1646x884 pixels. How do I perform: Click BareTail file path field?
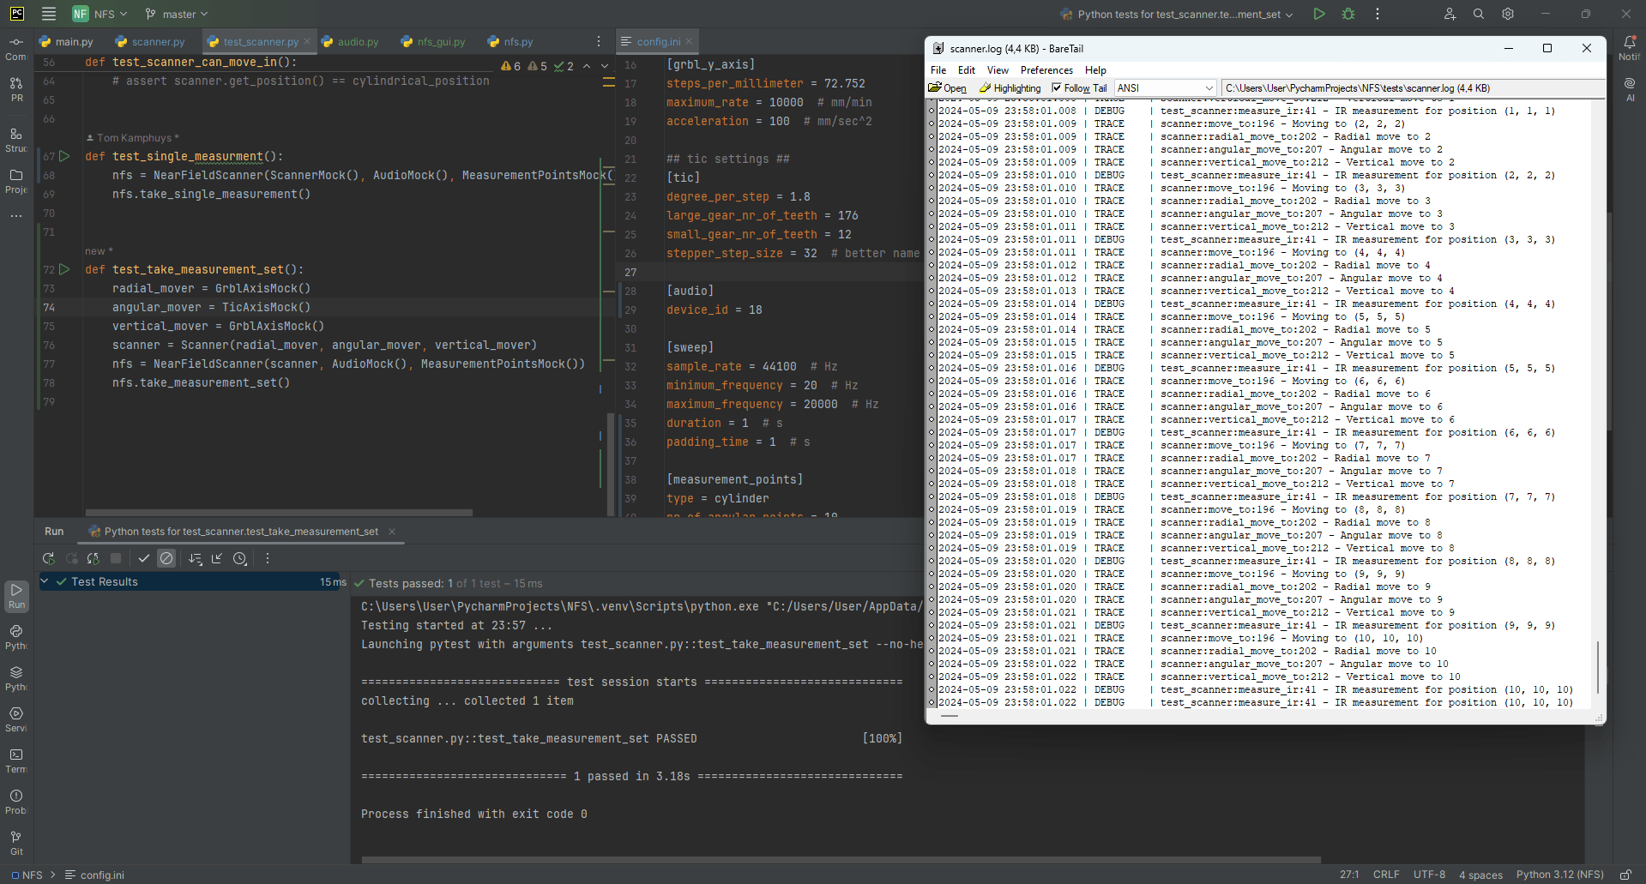pos(1413,87)
